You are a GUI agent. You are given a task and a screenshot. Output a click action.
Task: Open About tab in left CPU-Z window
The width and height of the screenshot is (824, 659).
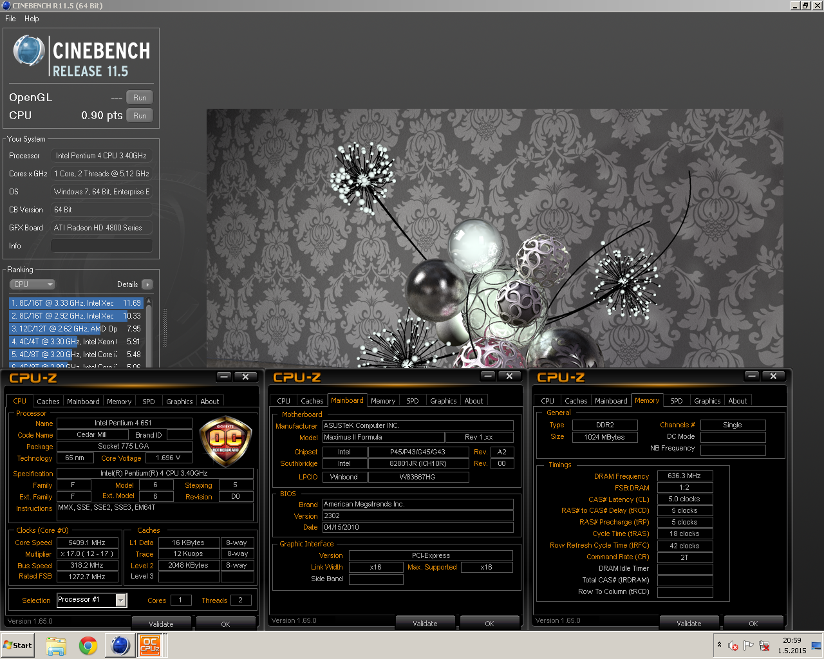point(210,402)
